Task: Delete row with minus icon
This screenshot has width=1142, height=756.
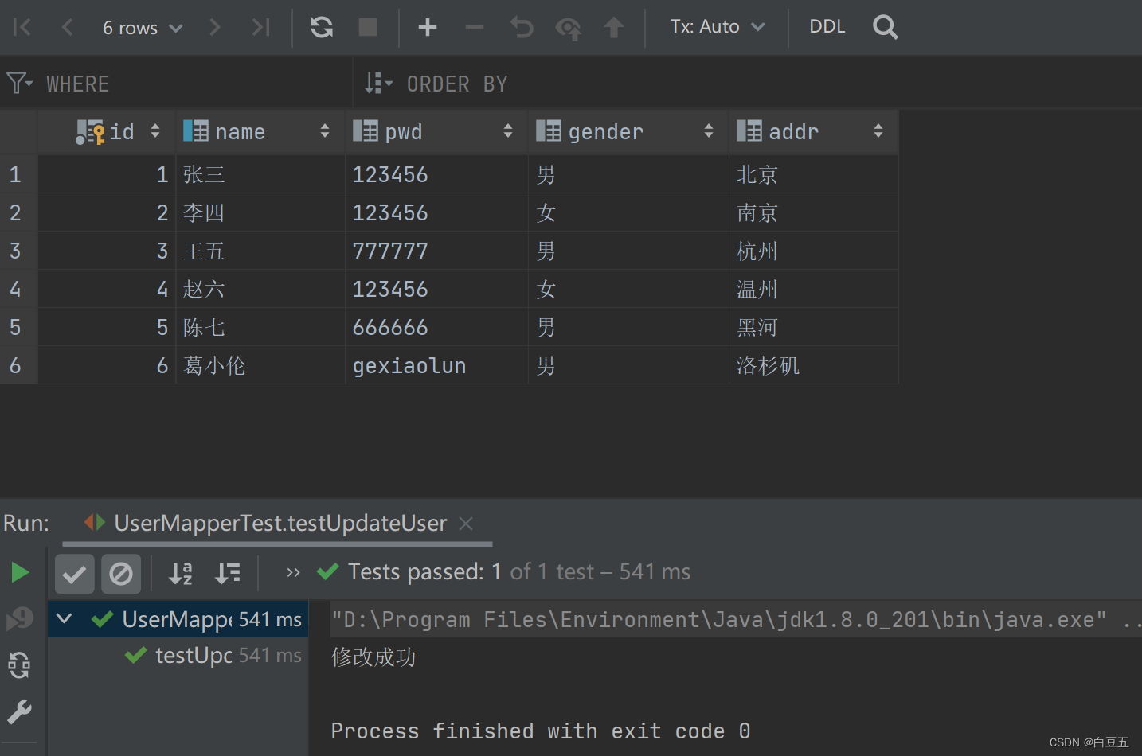Action: coord(475,27)
